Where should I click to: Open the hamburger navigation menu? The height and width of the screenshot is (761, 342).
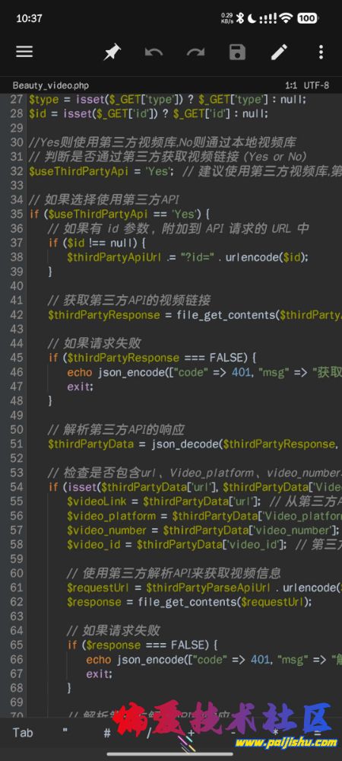(x=24, y=52)
